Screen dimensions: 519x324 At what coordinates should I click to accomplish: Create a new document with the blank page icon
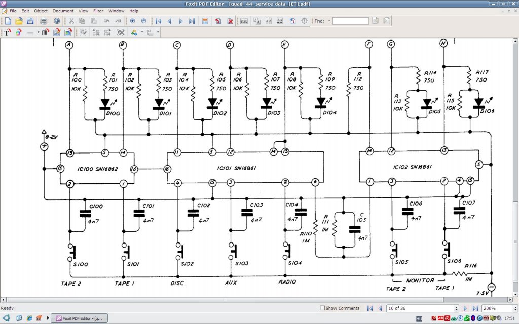[8, 21]
